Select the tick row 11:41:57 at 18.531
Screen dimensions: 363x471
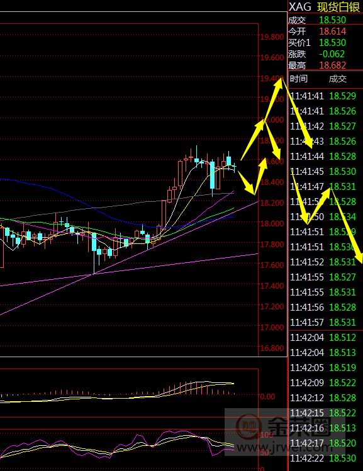(323, 323)
